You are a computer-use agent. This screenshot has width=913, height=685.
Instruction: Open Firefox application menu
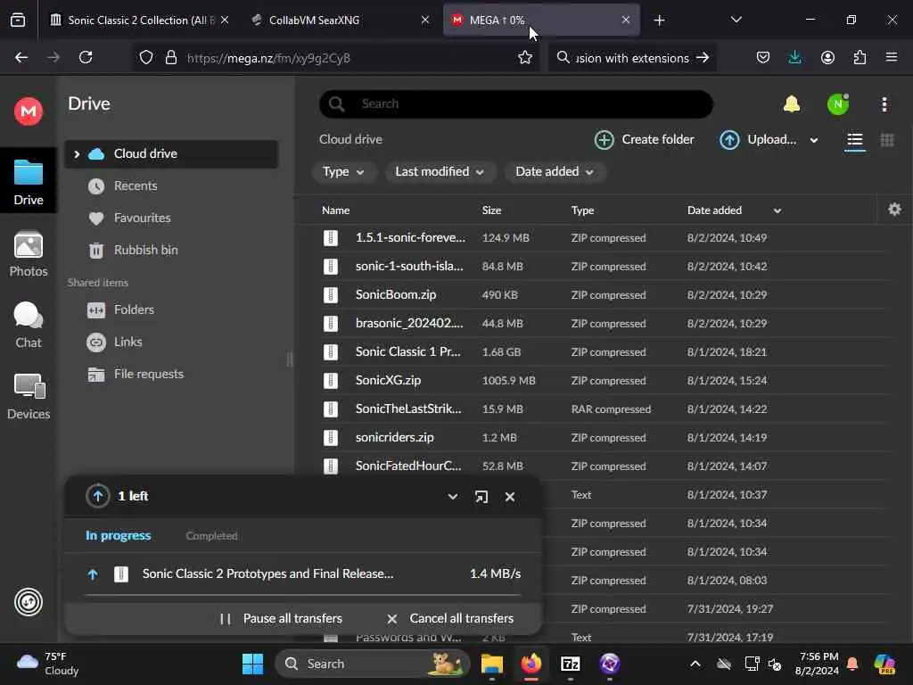pyautogui.click(x=892, y=57)
